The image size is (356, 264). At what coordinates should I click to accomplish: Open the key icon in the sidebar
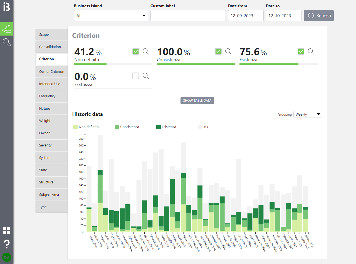(x=7, y=42)
